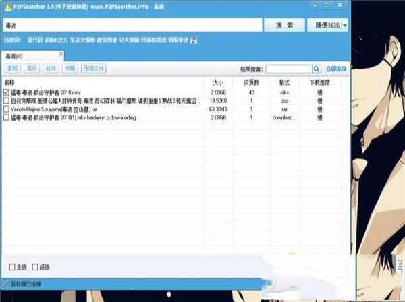Click the 立即排序 sort-now link
The image size is (405, 302).
click(335, 69)
